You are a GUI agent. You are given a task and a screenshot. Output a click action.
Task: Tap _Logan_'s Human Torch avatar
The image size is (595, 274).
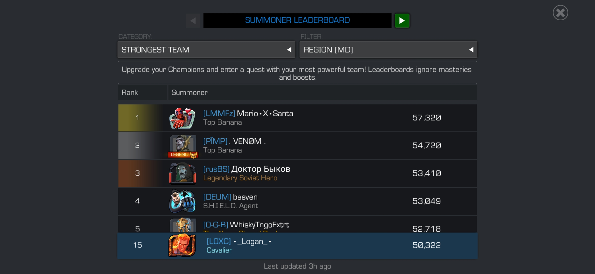pos(182,245)
